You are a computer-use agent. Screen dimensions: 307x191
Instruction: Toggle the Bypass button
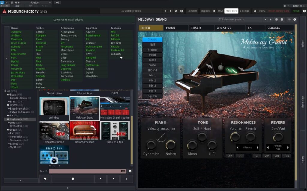(205, 11)
